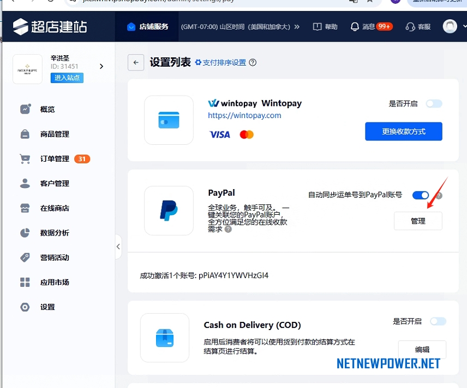Click the 99+ message badge
The image size is (467, 388).
point(384,27)
